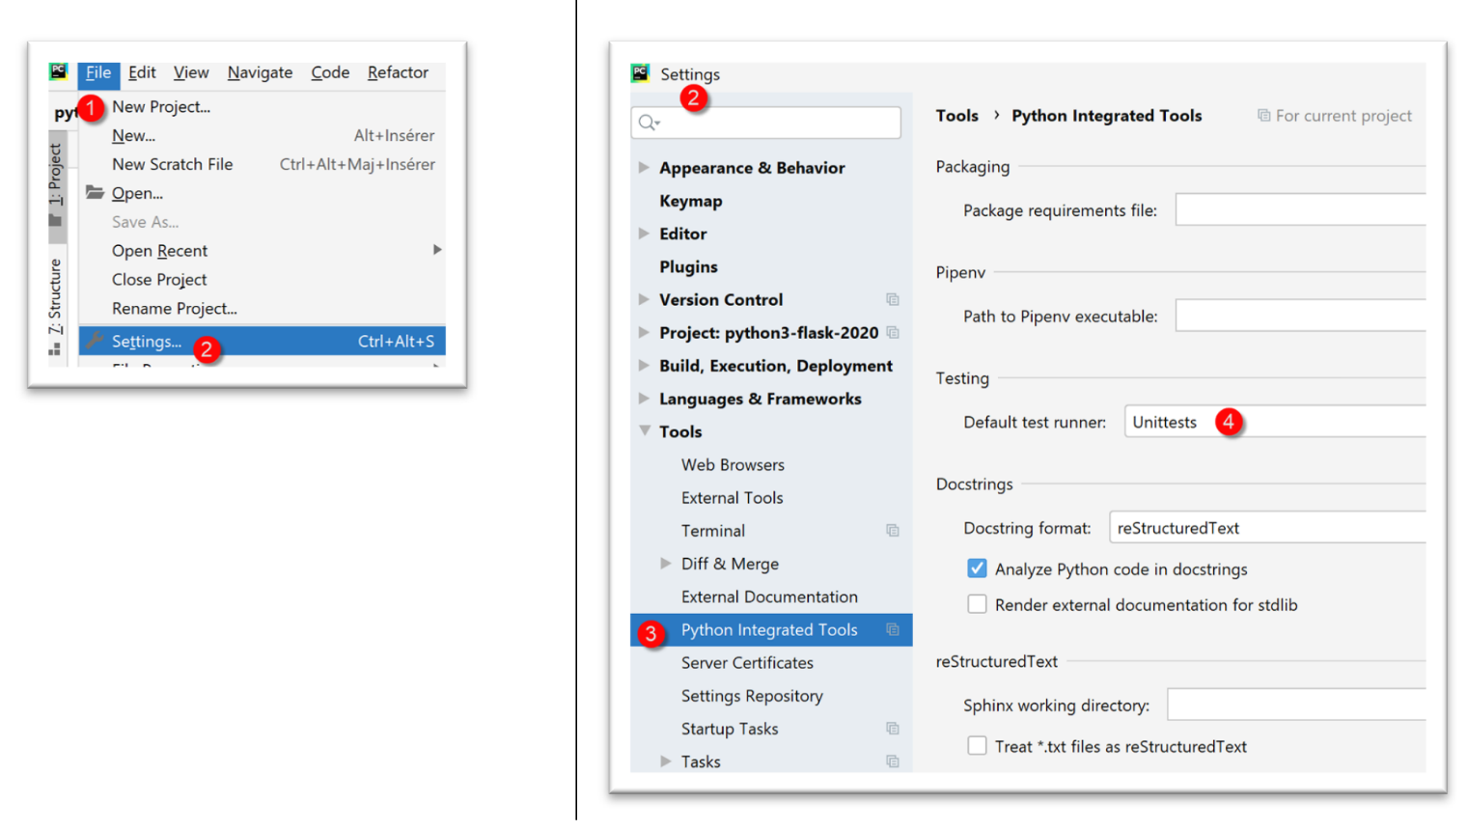This screenshot has width=1467, height=830.
Task: Disable Analyze Python code in docstrings
Action: pos(977,568)
